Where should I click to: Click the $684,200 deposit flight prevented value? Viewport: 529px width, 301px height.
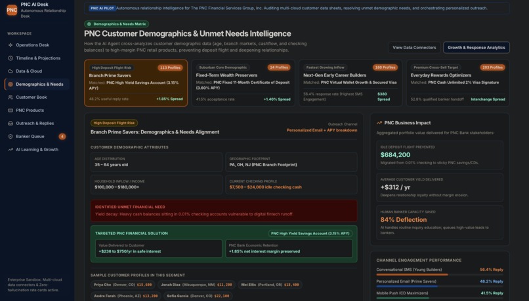395,155
